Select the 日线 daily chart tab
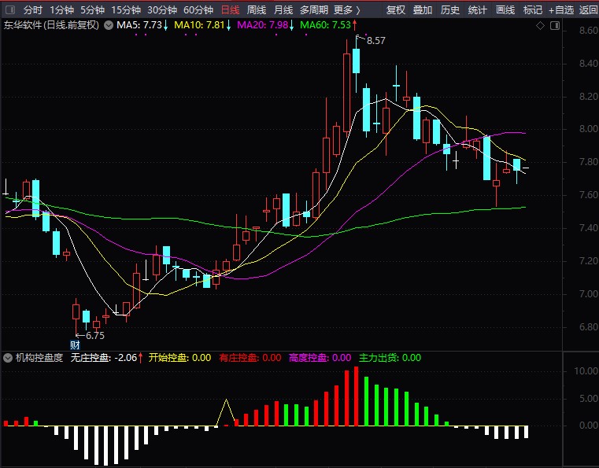Screen dimensions: 599x468 (231, 10)
